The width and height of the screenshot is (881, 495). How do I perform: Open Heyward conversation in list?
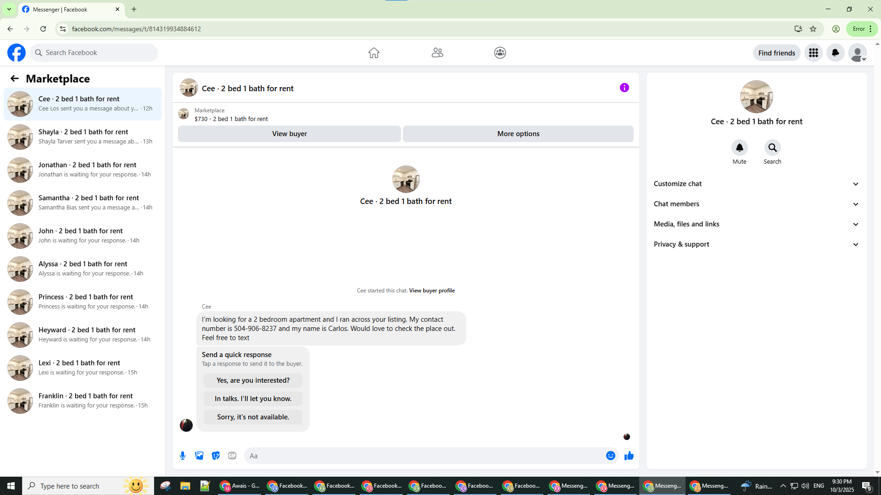coord(83,335)
